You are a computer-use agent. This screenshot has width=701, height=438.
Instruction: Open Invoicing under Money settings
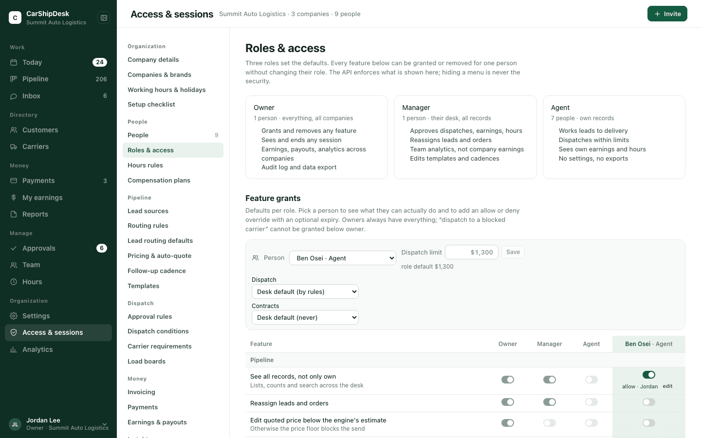(x=173, y=392)
